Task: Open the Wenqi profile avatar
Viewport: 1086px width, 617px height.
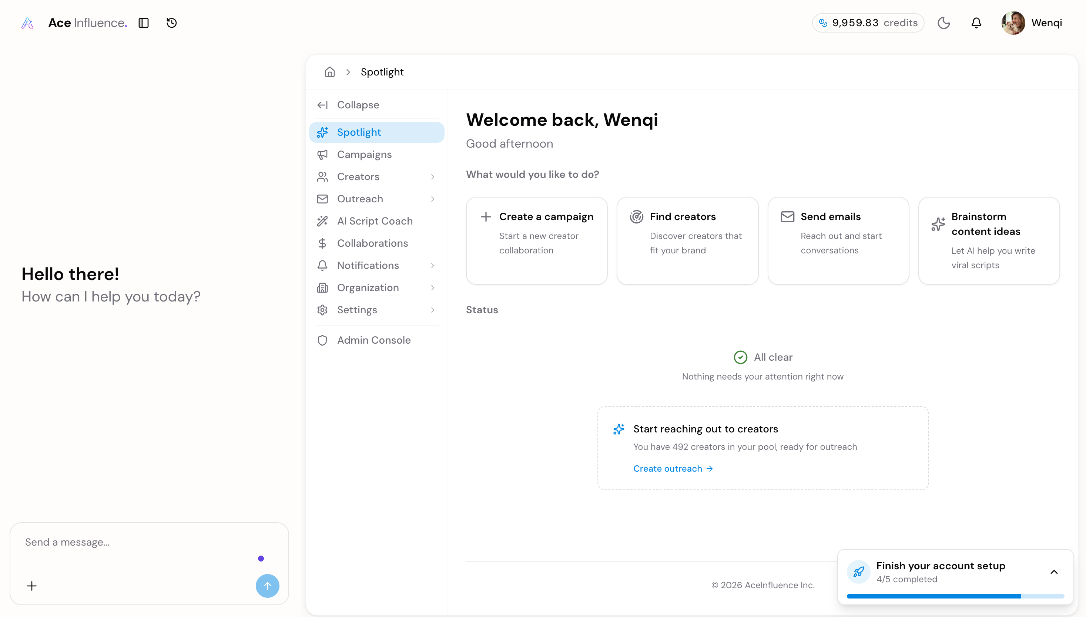Action: tap(1013, 23)
